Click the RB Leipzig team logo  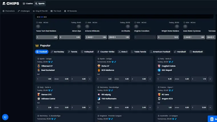99,94
